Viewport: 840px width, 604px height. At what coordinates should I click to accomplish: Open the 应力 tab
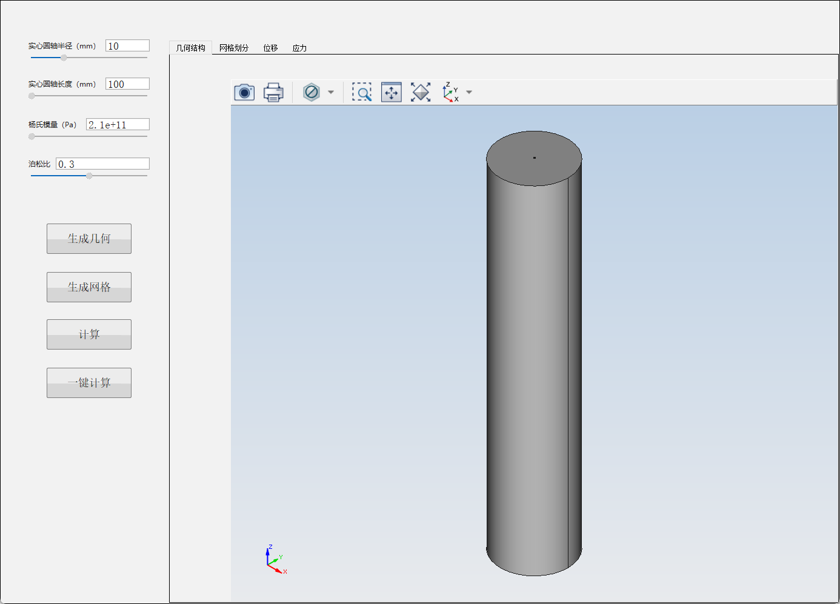300,48
